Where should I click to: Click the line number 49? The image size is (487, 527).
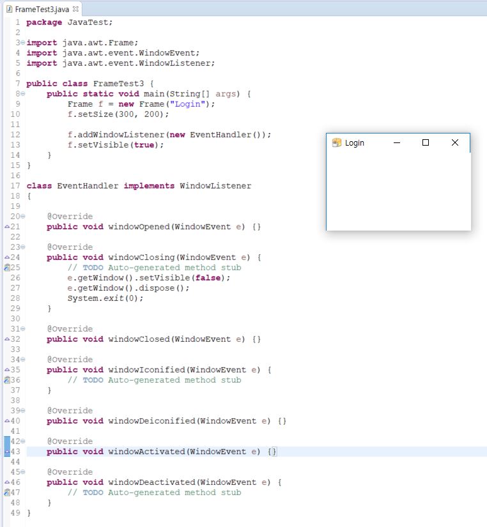pyautogui.click(x=15, y=513)
